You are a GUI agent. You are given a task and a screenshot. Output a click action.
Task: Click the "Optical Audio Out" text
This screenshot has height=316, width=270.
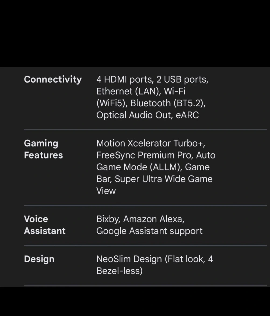point(134,115)
